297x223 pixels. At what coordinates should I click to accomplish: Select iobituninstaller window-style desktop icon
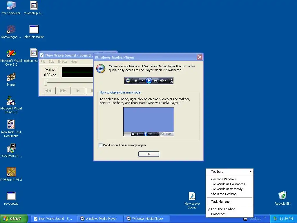point(34,29)
